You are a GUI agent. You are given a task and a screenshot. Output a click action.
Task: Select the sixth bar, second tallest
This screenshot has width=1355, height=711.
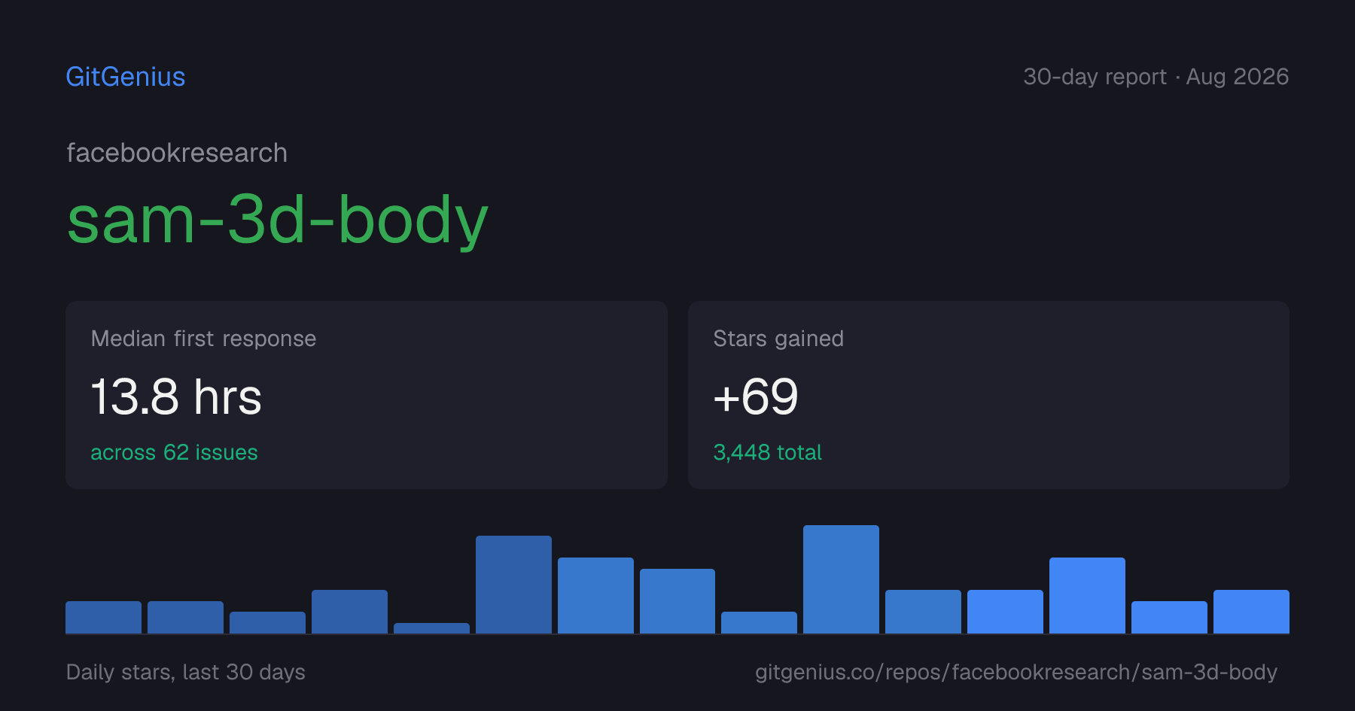513,585
